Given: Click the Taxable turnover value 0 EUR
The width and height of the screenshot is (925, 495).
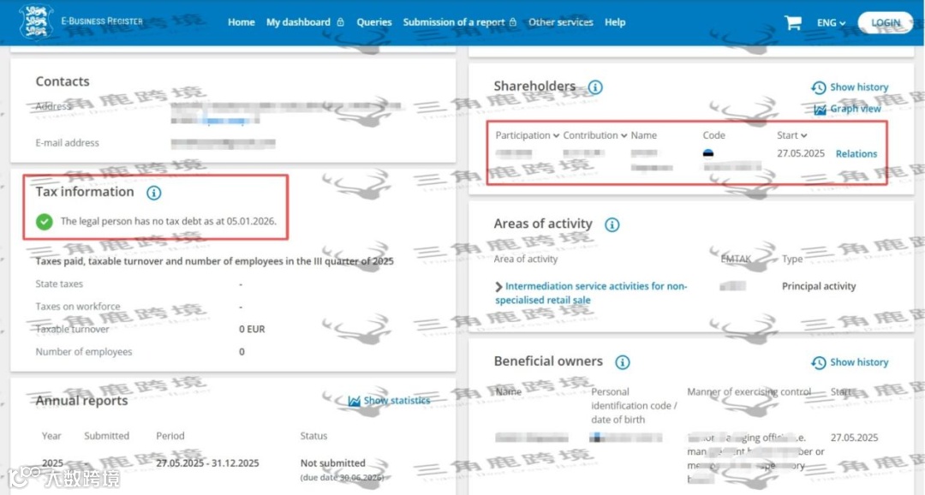Looking at the screenshot, I should click(252, 329).
